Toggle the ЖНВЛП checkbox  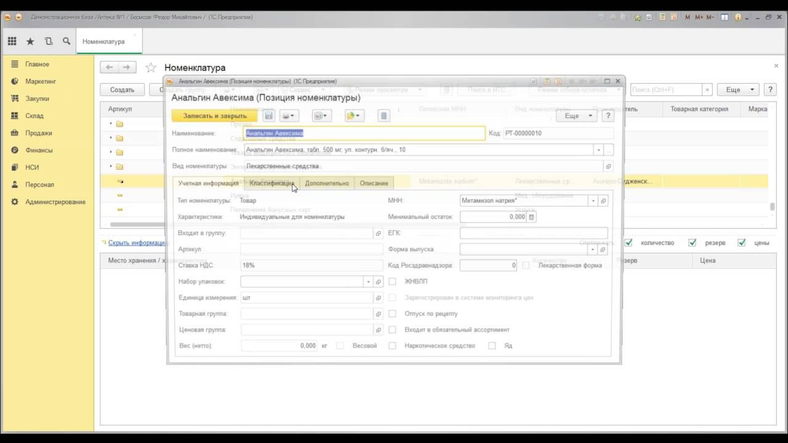click(392, 281)
